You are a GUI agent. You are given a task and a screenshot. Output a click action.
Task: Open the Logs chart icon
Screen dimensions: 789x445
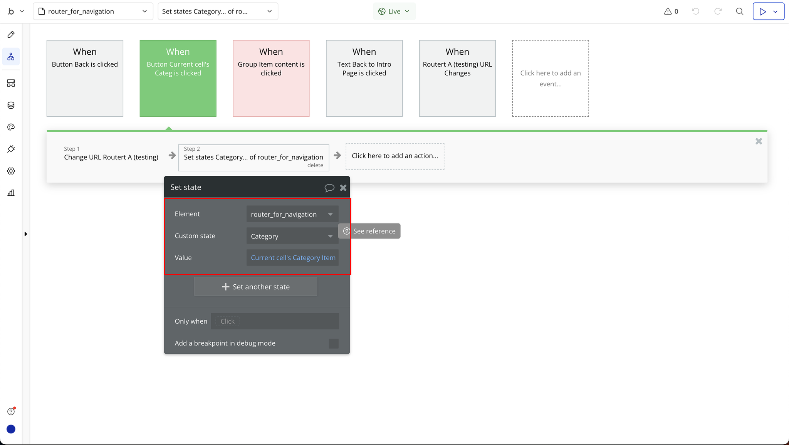11,193
